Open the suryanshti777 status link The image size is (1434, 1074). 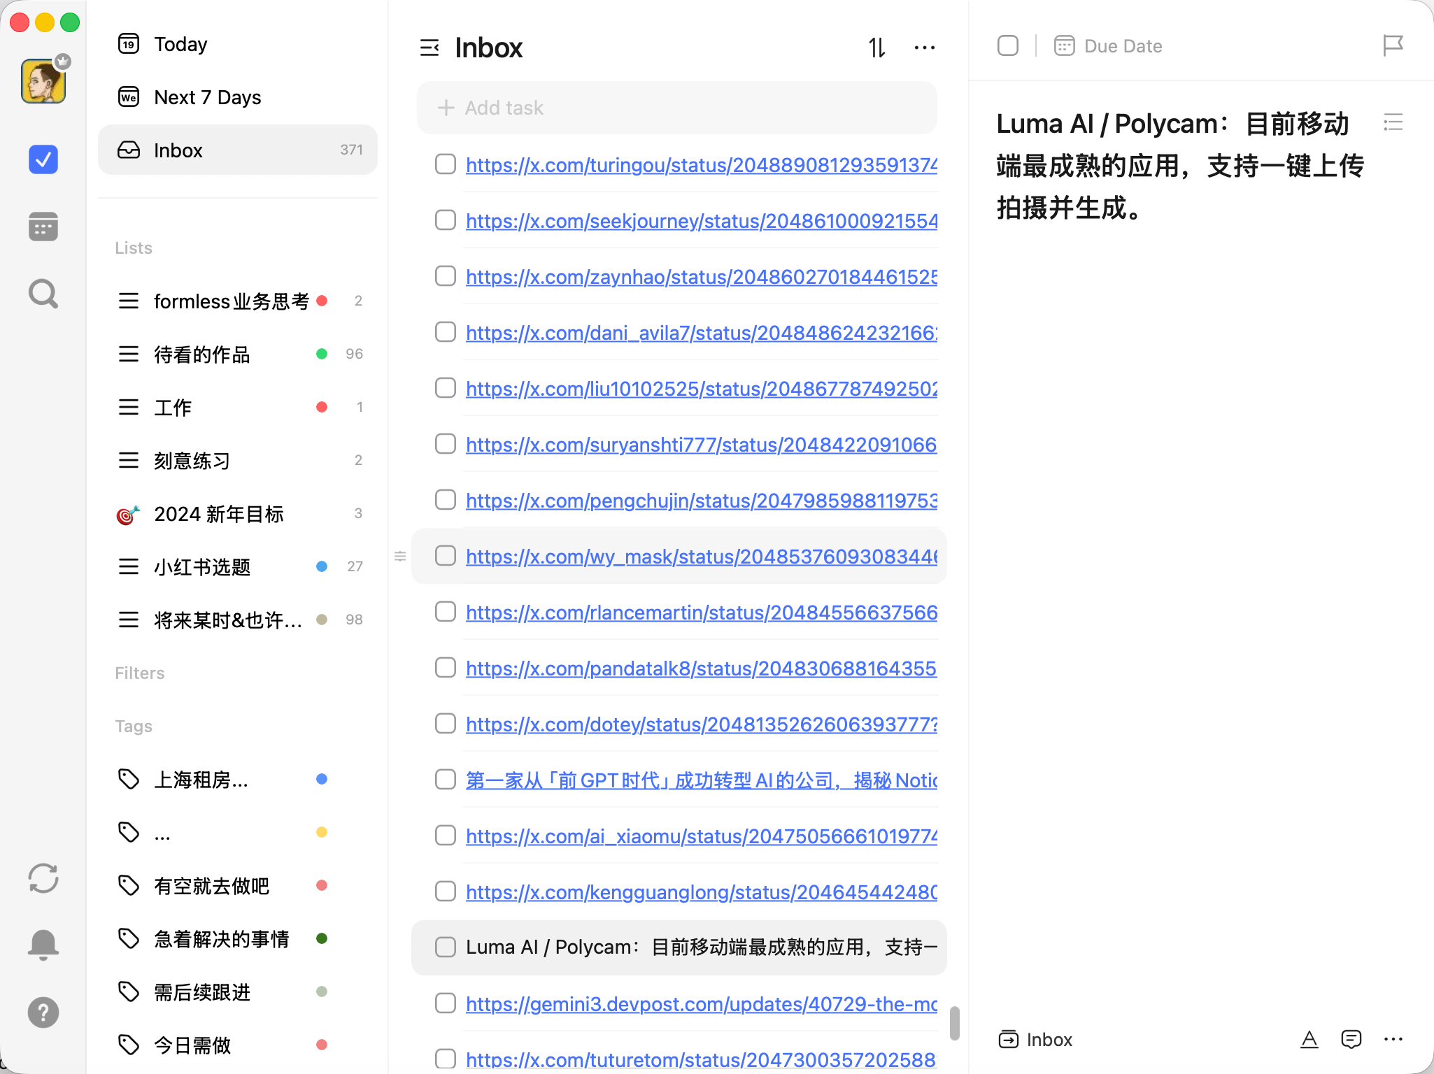[702, 445]
